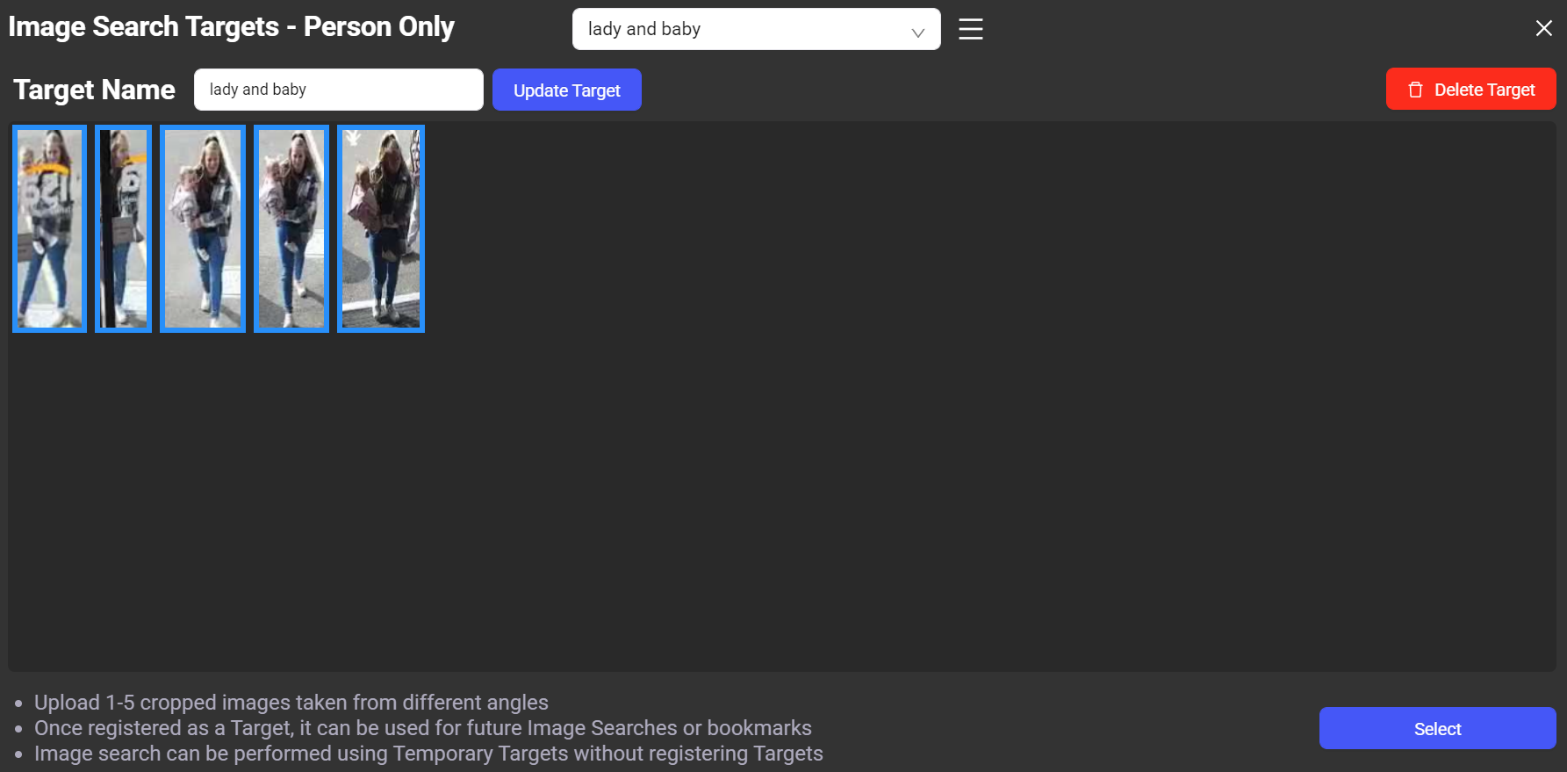Click the Delete Target button
1567x772 pixels.
(1470, 90)
